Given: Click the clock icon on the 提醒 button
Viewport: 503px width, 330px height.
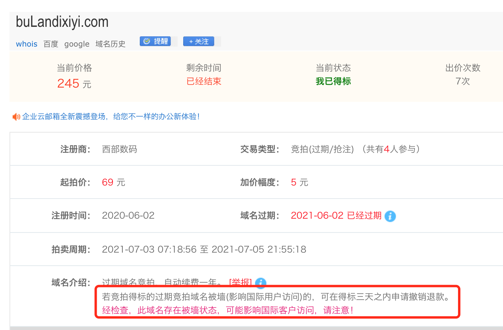Looking at the screenshot, I should tap(146, 41).
